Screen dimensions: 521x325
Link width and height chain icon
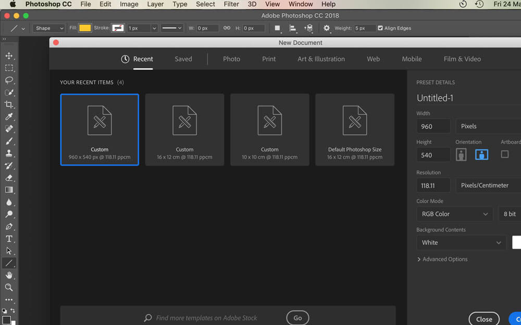pos(227,28)
